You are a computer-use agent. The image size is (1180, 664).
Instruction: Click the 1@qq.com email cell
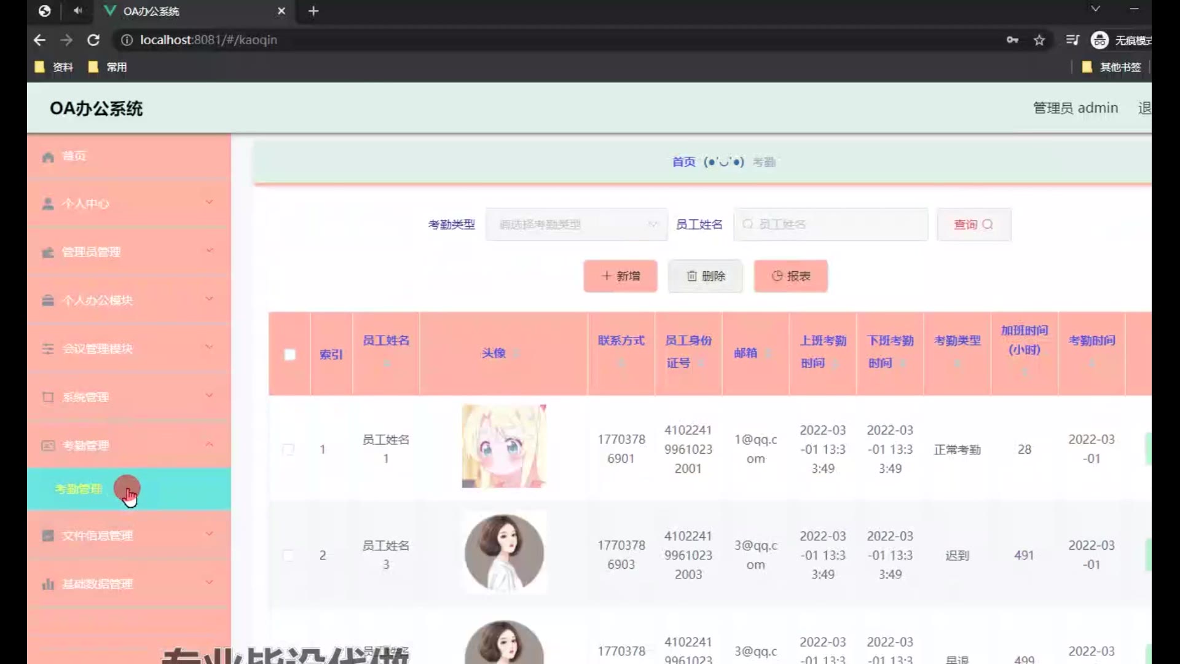coord(755,449)
